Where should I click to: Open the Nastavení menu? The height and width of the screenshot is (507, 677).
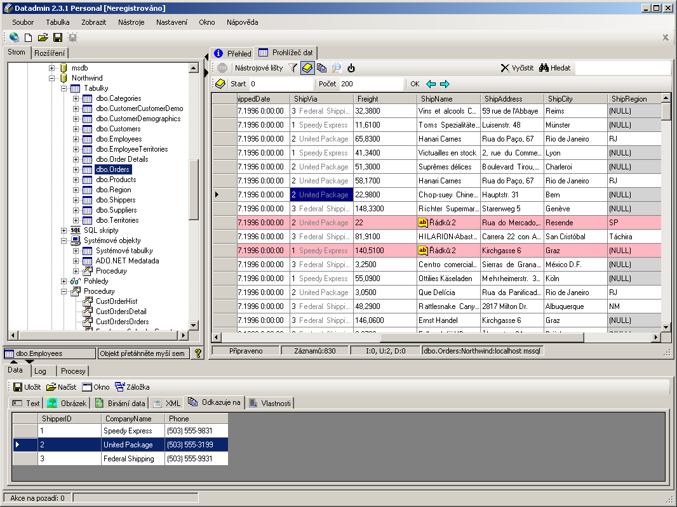172,22
